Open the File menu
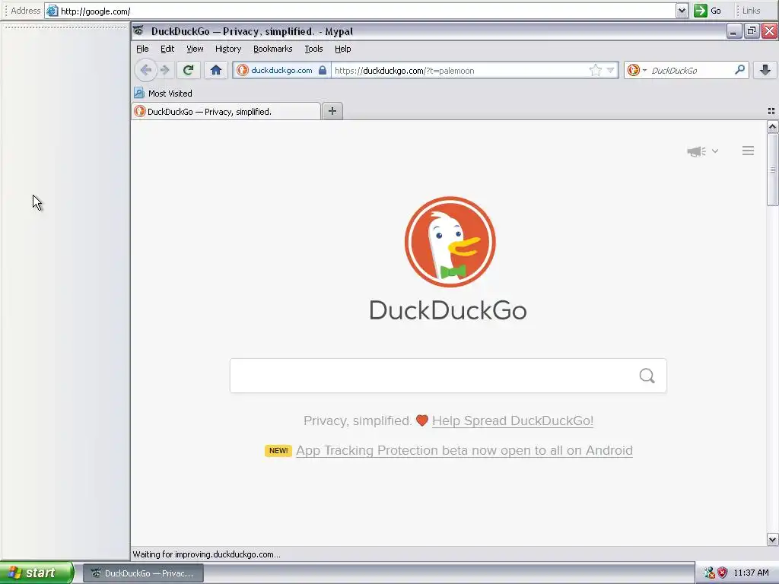 [x=142, y=49]
